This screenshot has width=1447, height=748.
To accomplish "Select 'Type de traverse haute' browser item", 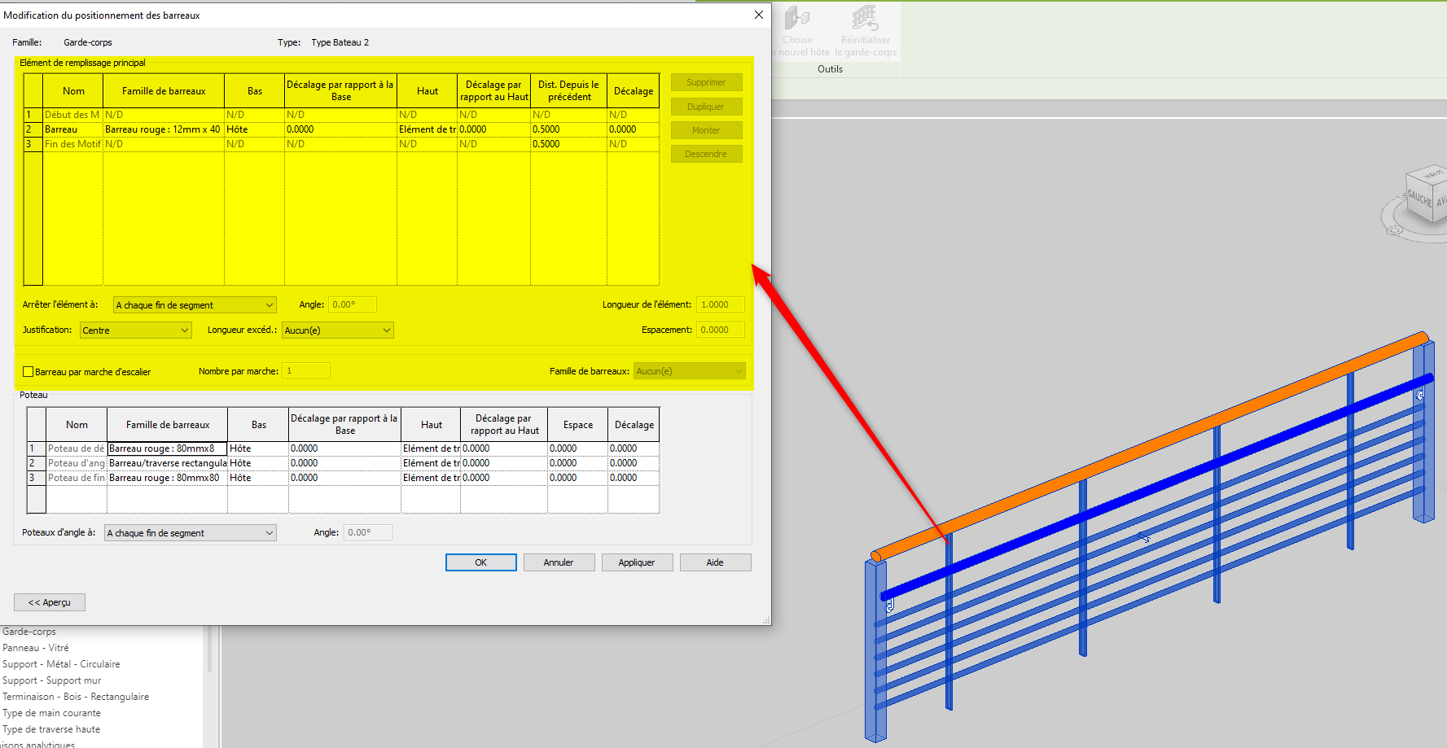I will [51, 729].
